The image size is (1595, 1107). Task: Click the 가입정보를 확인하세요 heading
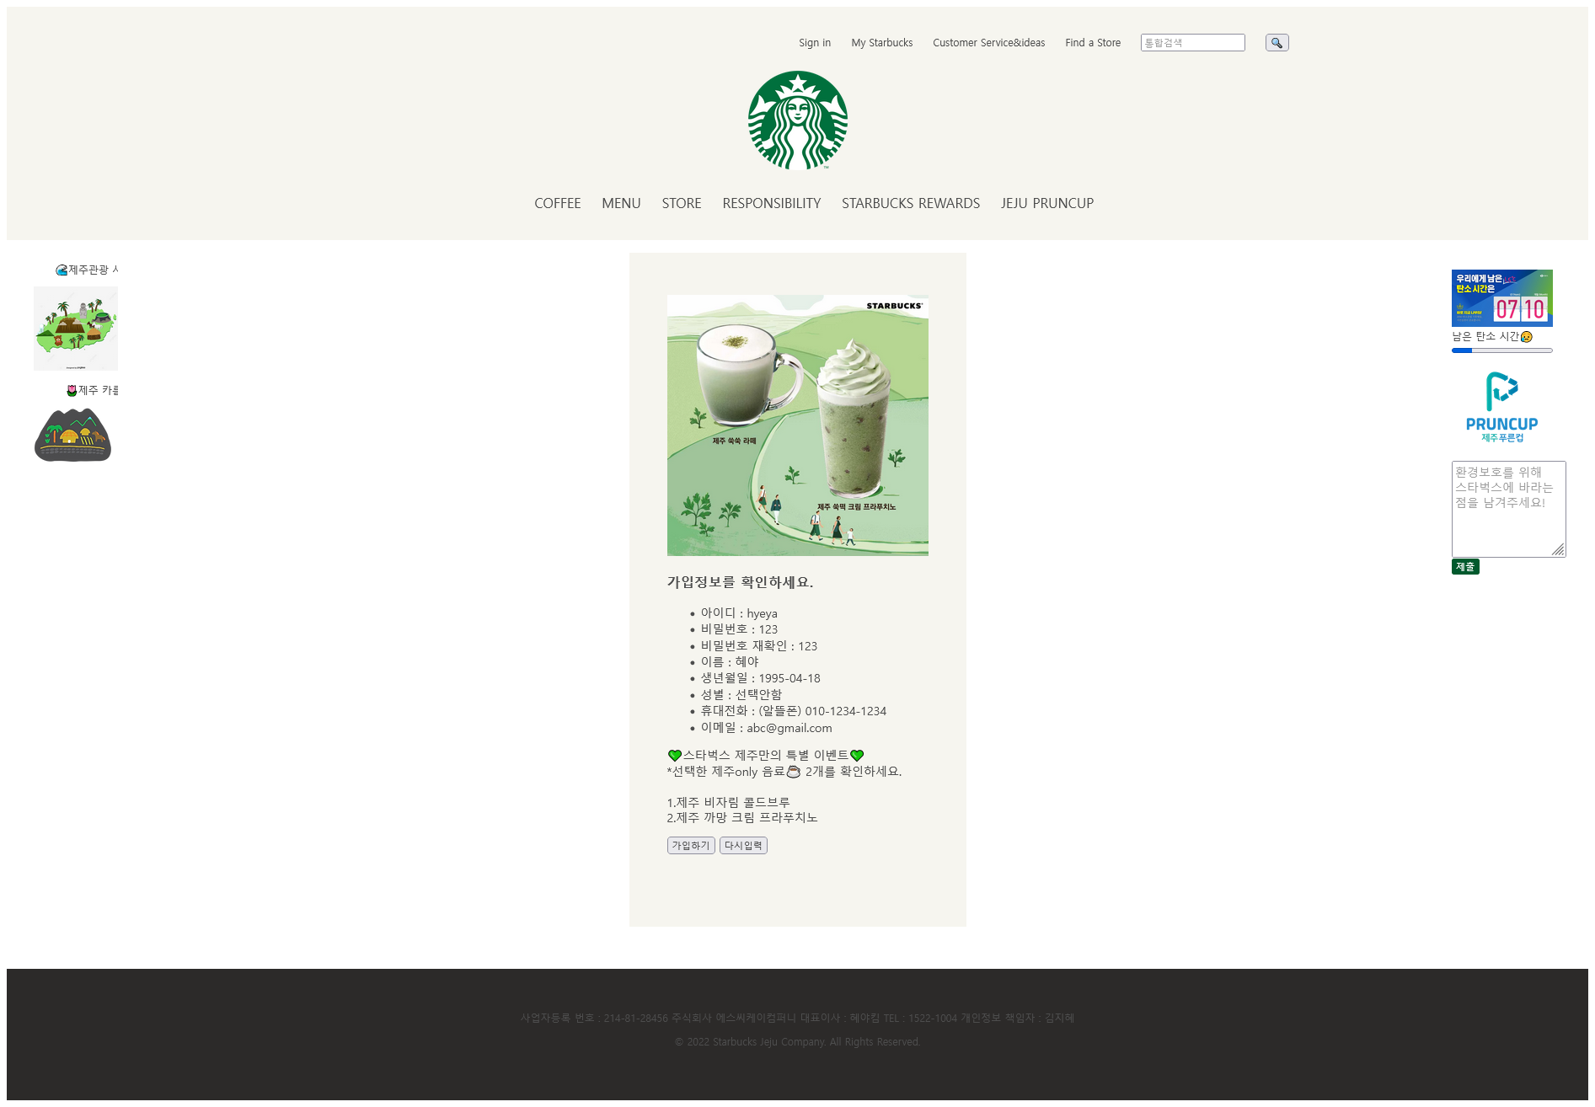click(740, 582)
